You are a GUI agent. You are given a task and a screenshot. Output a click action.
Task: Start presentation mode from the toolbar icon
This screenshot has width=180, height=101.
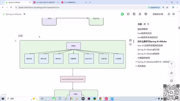pyautogui.click(x=146, y=14)
